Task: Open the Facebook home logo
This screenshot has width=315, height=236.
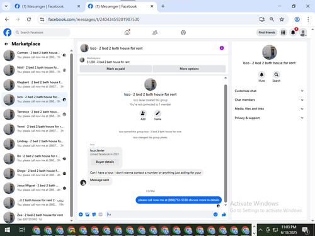Action: pos(8,33)
